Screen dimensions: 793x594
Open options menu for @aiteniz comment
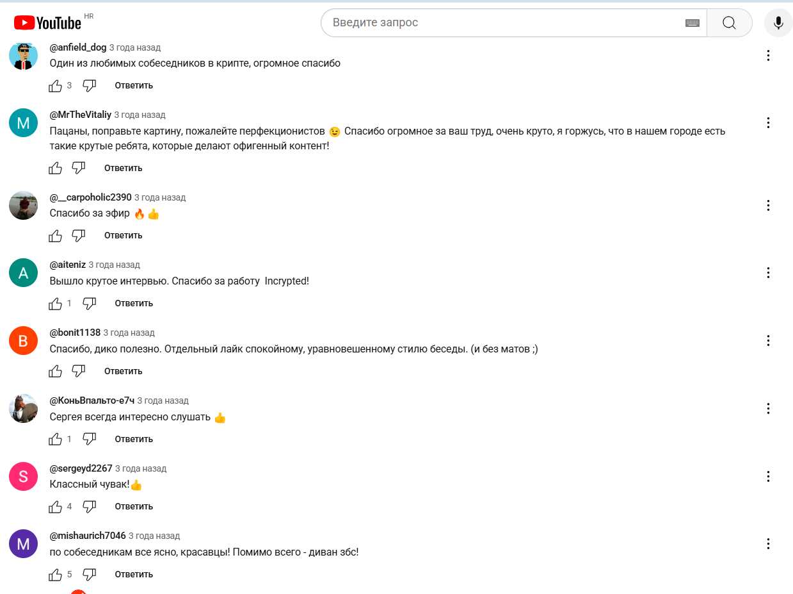pyautogui.click(x=768, y=272)
